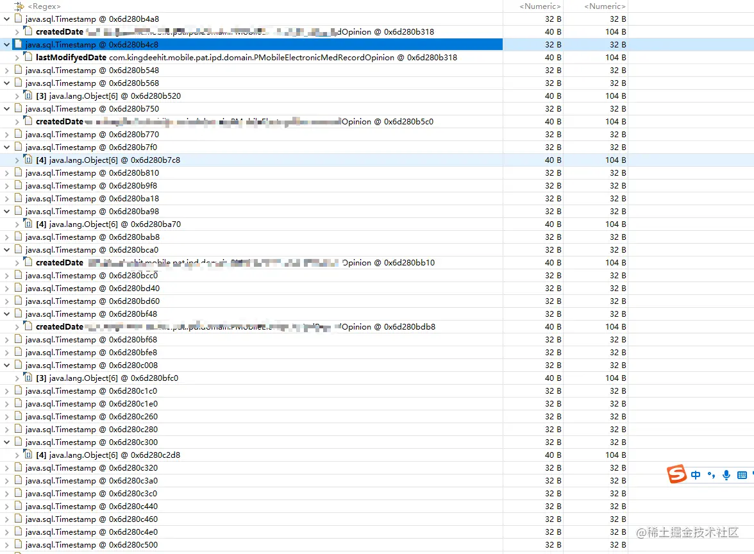The height and width of the screenshot is (554, 754).
Task: Click array icon of [3] Object[6] @ 0x6d280bfc0
Action: coord(28,378)
